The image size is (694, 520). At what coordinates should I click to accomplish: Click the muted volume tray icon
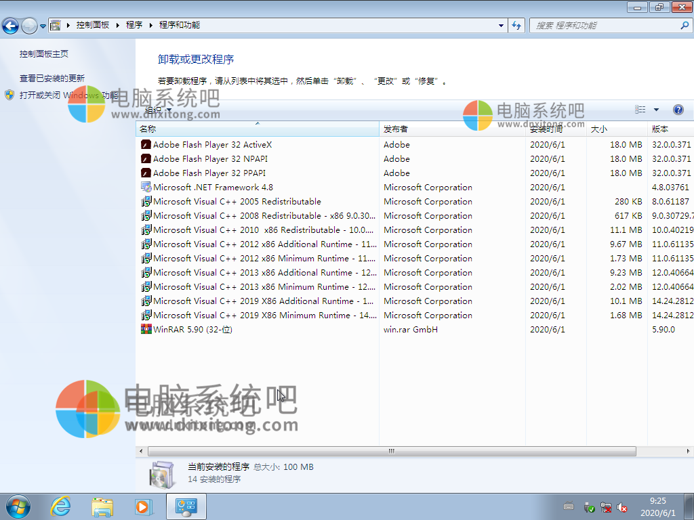[x=622, y=507]
